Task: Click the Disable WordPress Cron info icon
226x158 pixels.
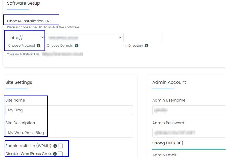Action: (x=55, y=154)
